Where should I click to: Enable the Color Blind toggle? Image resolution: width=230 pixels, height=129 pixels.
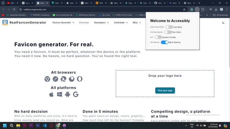[x=169, y=27]
